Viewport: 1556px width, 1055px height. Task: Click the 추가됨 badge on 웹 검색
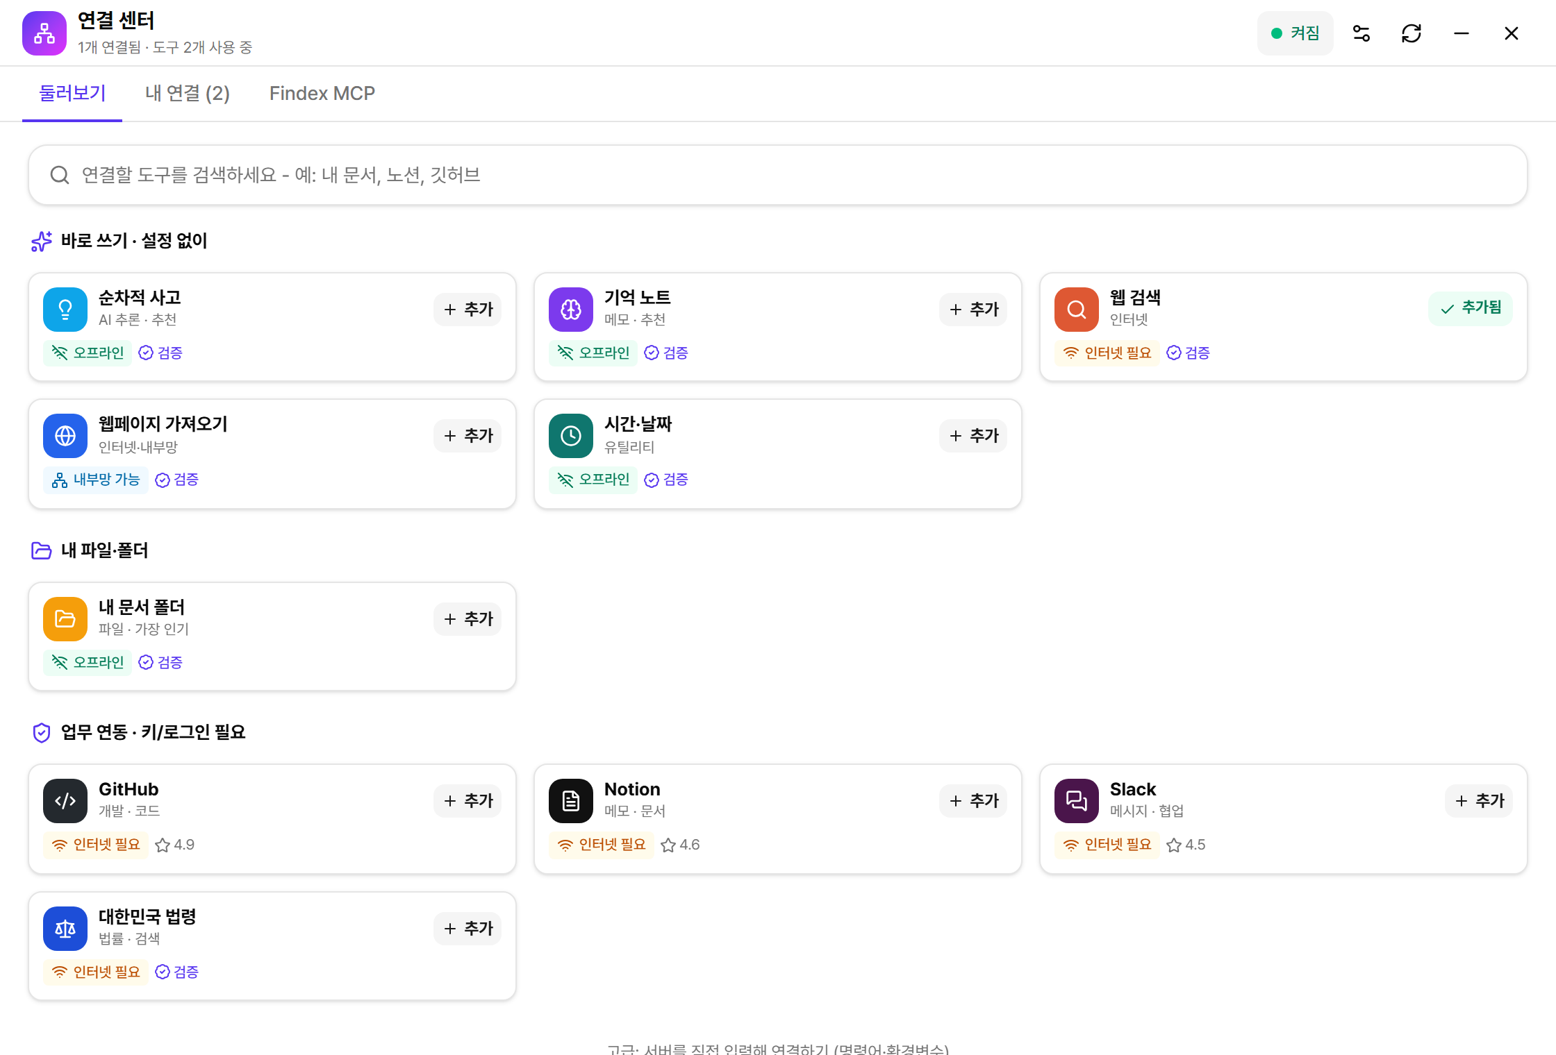(x=1471, y=308)
